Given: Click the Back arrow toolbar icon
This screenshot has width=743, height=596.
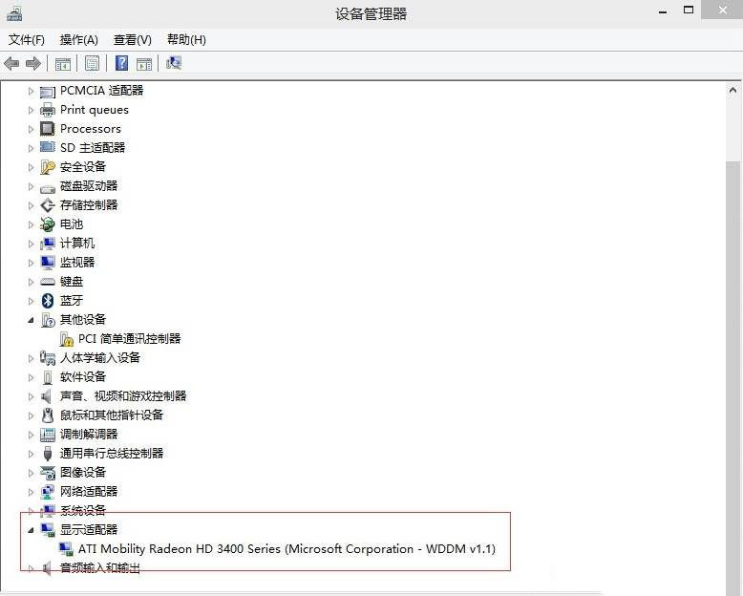Looking at the screenshot, I should [x=11, y=64].
